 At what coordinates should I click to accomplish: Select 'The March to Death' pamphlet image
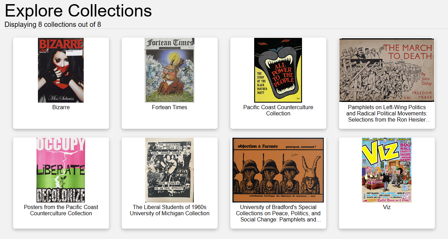tap(387, 70)
